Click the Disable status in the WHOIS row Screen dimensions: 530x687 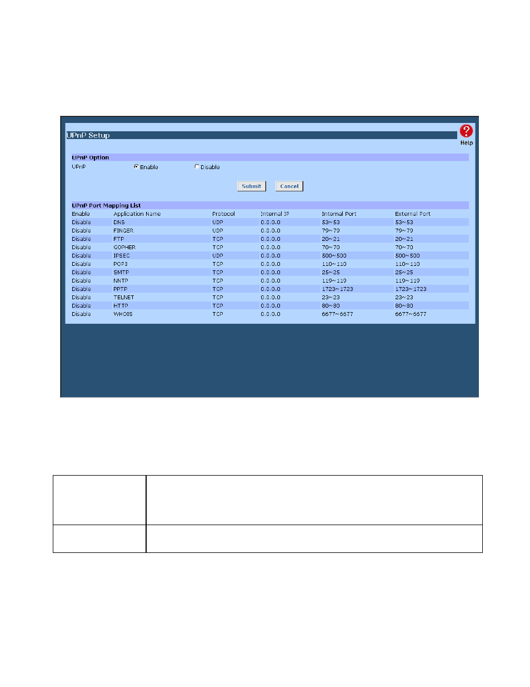pyautogui.click(x=81, y=314)
